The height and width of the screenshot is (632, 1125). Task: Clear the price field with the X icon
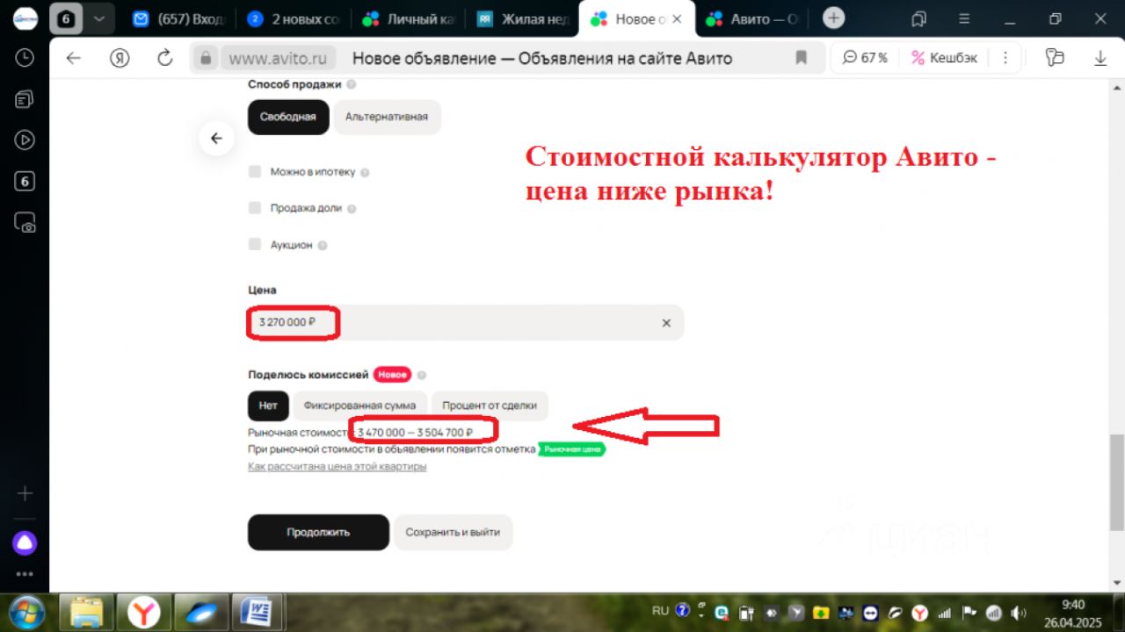pyautogui.click(x=666, y=323)
